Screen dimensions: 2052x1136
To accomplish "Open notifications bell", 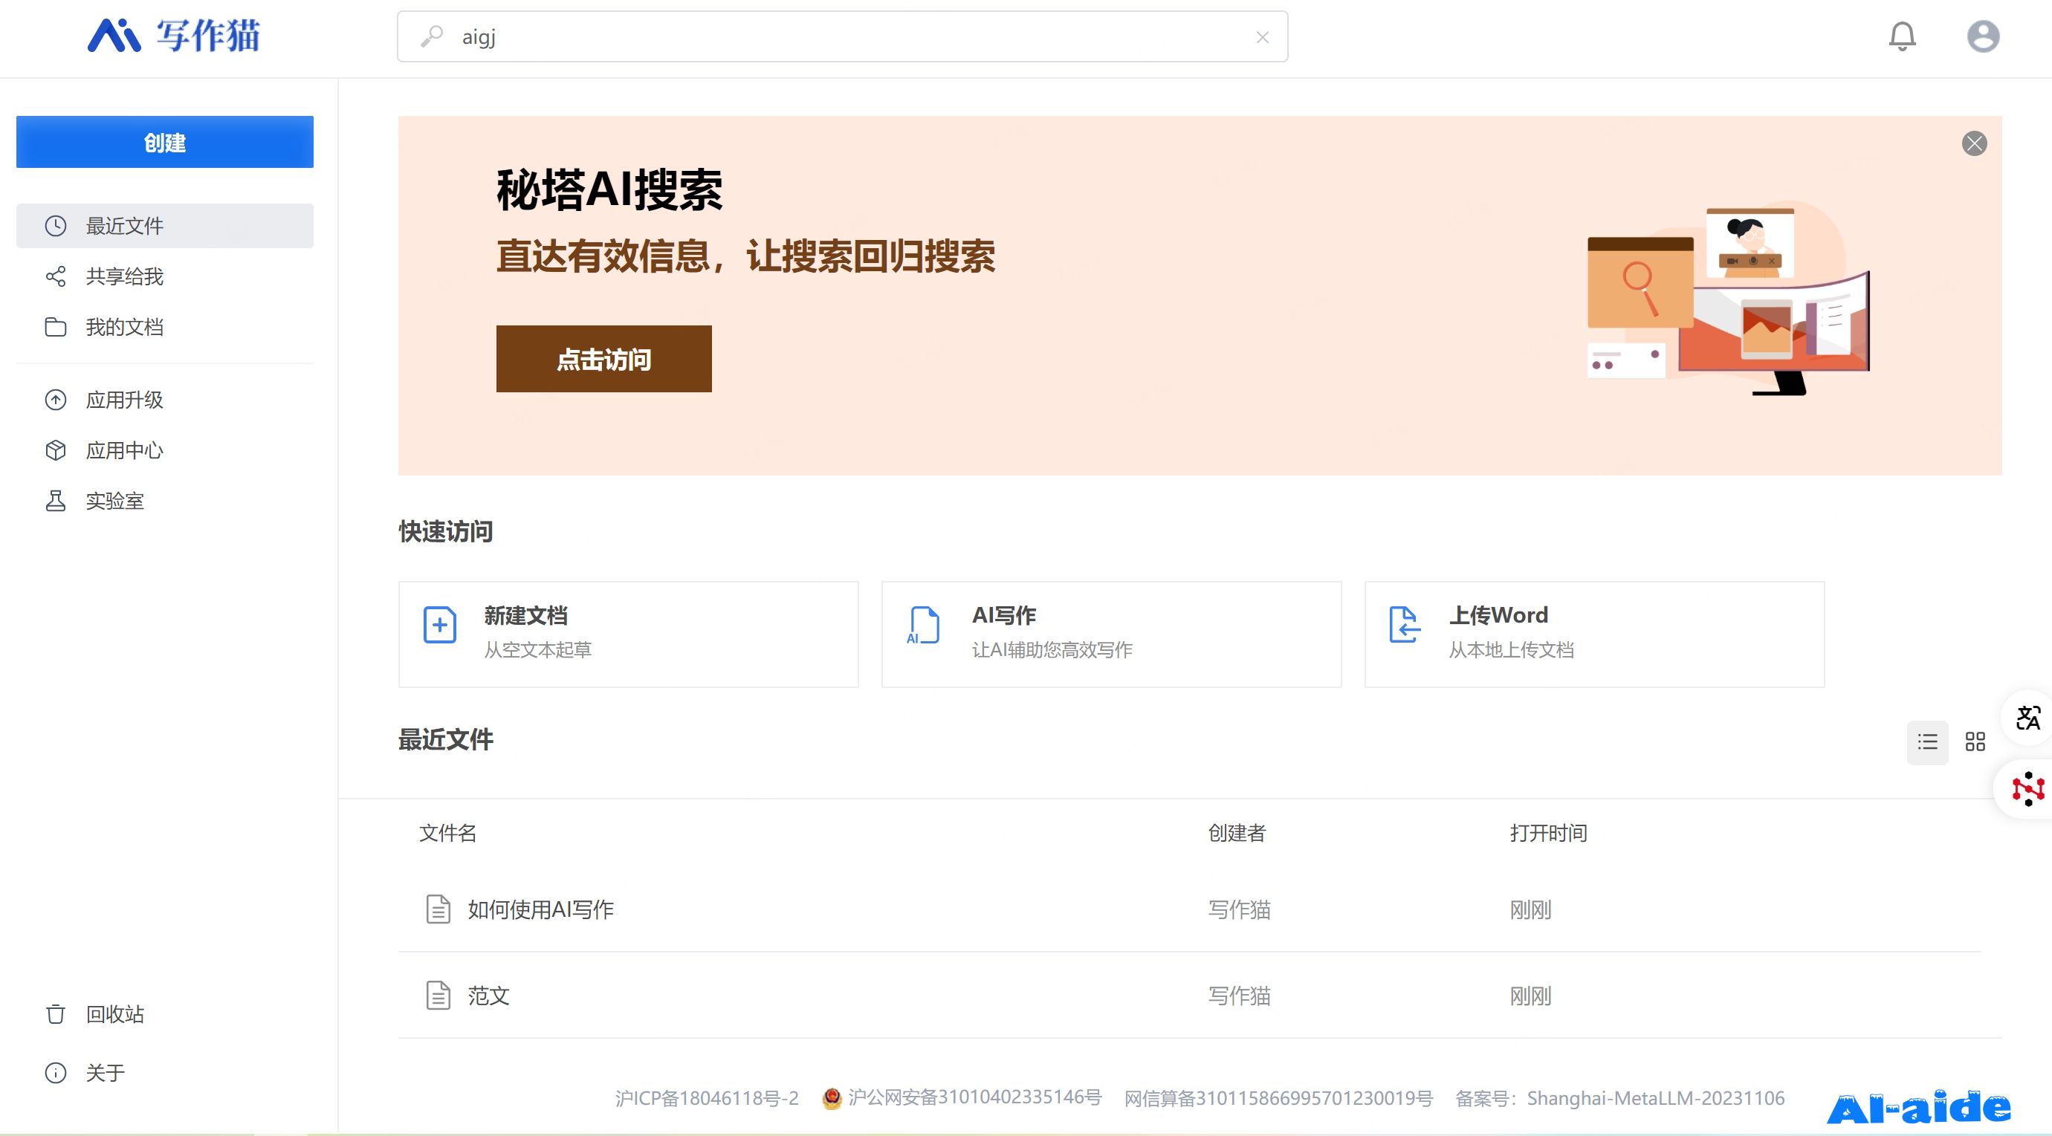I will tap(1902, 36).
